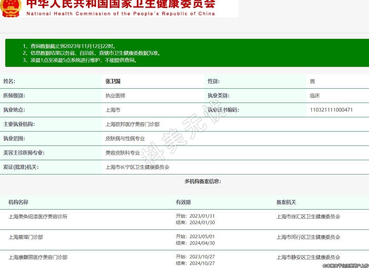Click the 多机构备案信息 section heading

click(203, 182)
